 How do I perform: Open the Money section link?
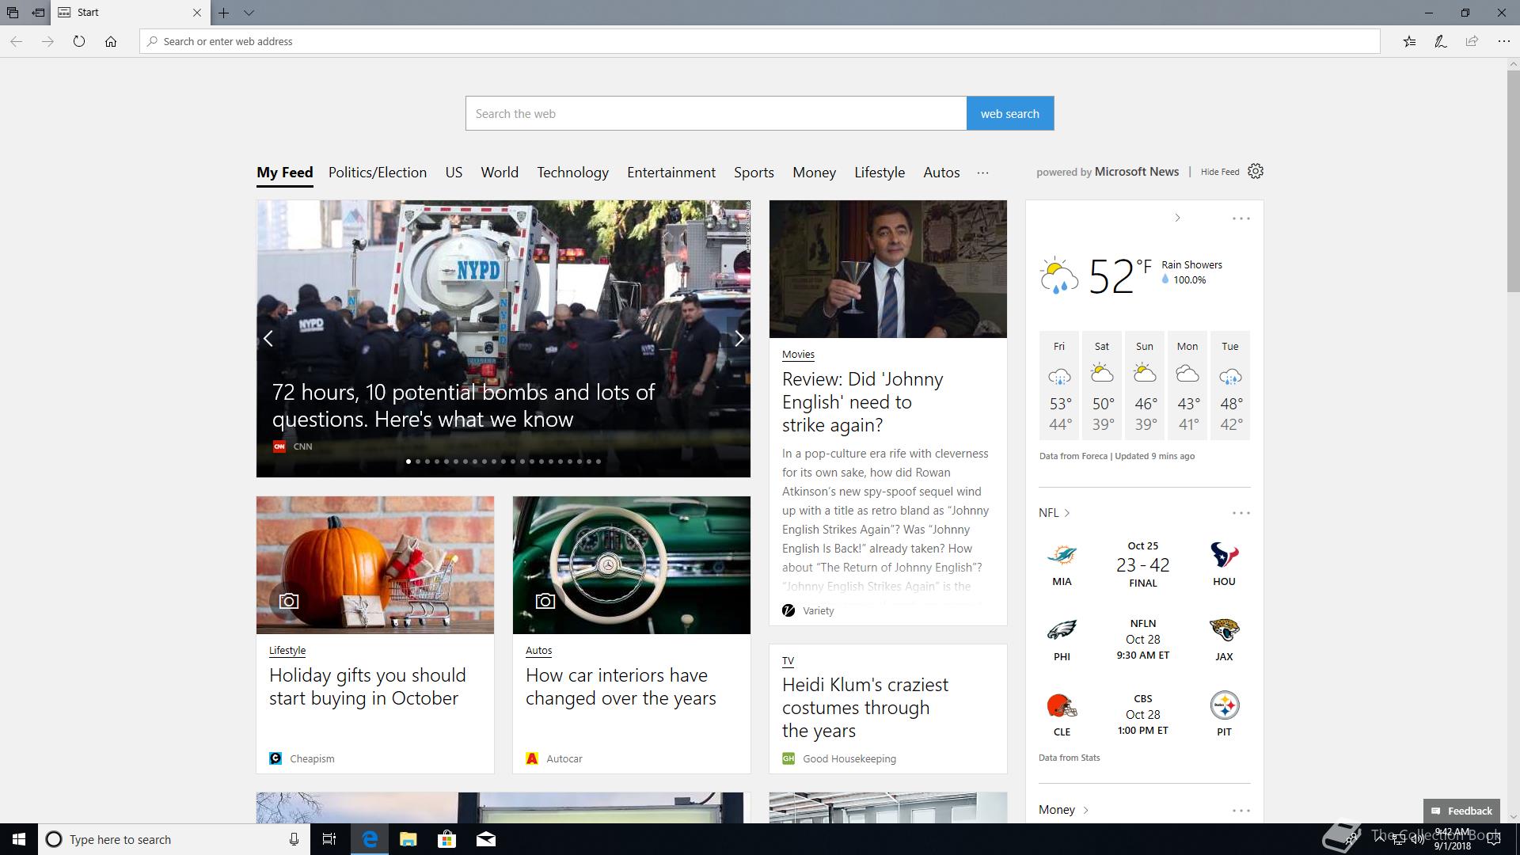1064,810
